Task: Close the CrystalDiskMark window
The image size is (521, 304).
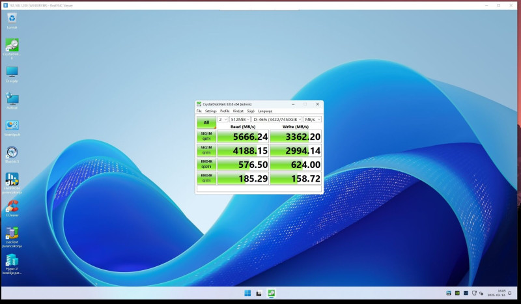Action: tap(317, 104)
